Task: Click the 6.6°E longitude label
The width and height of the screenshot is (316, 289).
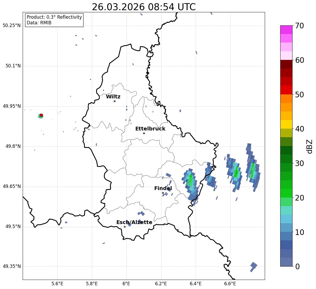Action: coord(230,284)
